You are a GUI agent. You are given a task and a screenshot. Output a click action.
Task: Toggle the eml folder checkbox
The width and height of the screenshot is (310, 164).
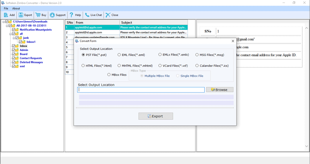pos(14,66)
